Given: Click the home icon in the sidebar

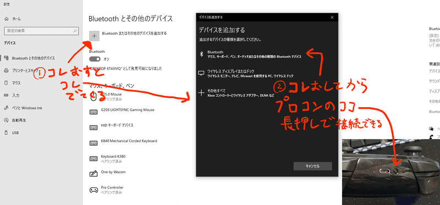Looking at the screenshot, I should pos(7,19).
